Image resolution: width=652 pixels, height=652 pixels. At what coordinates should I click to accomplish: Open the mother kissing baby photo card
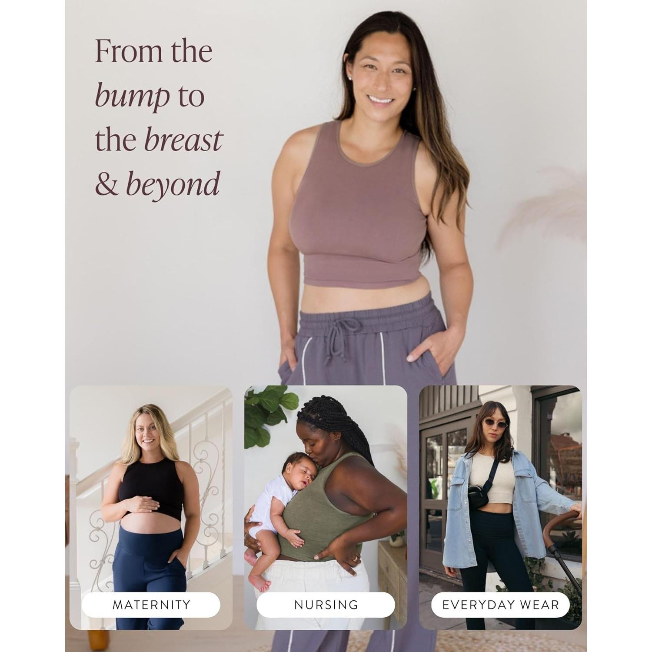click(x=326, y=508)
